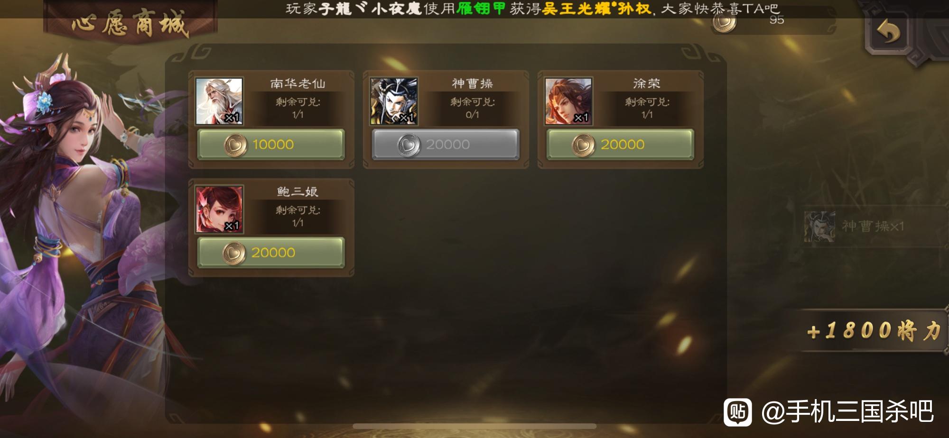Viewport: 949px width, 438px height.
Task: Click the coin icon on 鲍三娘 price
Action: (x=234, y=253)
